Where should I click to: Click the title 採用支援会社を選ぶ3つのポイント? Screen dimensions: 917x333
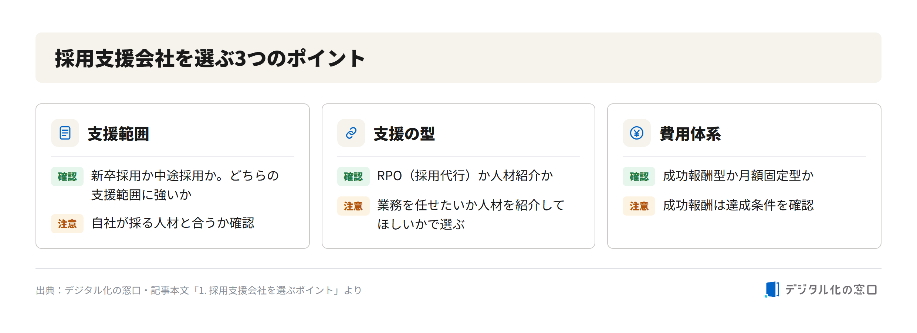coord(210,58)
